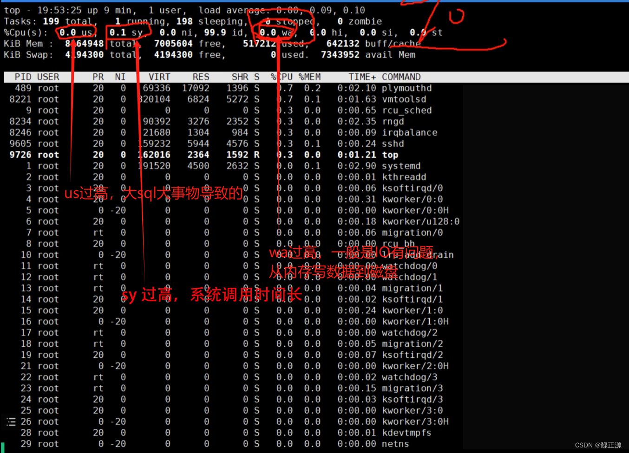Select the bold top command entry
The height and width of the screenshot is (453, 629).
(x=390, y=155)
